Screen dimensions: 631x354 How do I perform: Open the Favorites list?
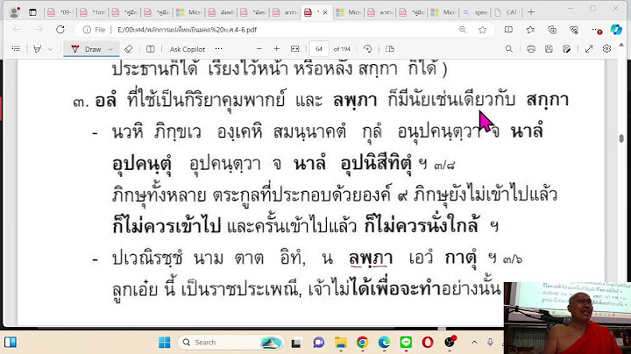[x=530, y=30]
